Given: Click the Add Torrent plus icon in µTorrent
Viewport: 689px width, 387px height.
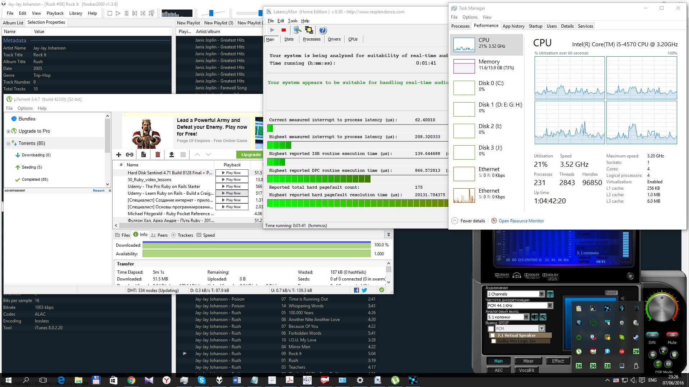Looking at the screenshot, I should pos(118,155).
